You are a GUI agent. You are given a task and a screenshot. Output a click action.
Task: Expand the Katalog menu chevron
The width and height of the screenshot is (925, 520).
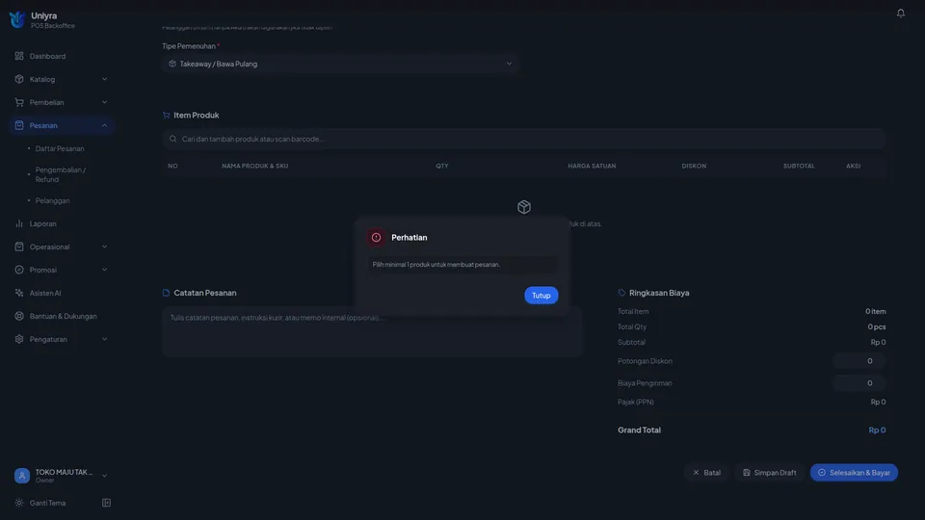(104, 79)
